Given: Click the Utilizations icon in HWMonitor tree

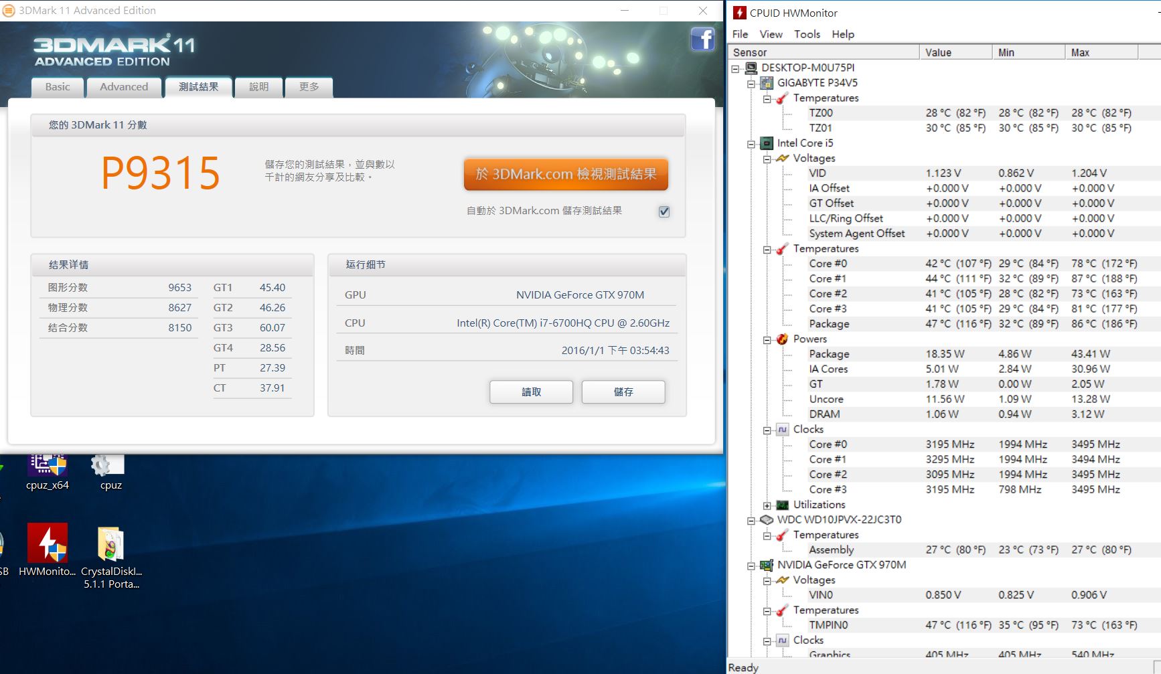Looking at the screenshot, I should point(782,505).
